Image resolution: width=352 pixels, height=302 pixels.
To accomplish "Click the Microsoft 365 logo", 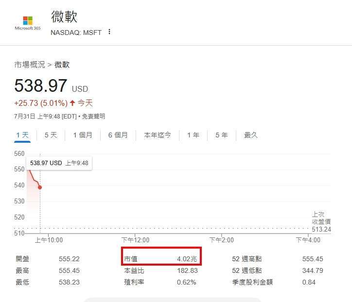I will tap(28, 23).
